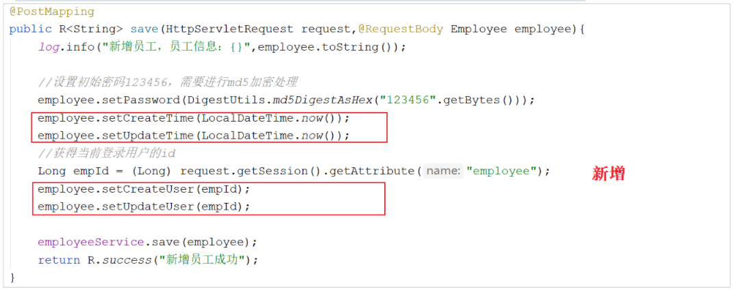Click the @RequestBody annotation
This screenshot has width=734, height=293.
401,29
